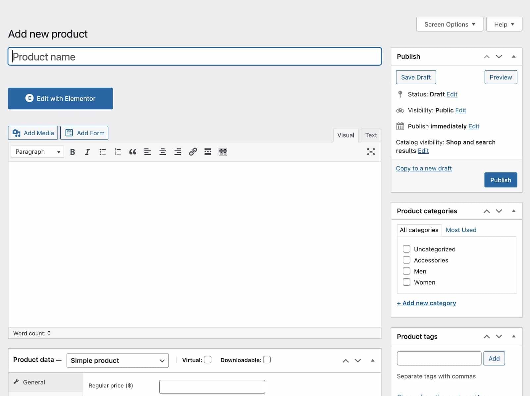Apply italic formatting in the editor
The height and width of the screenshot is (396, 530).
click(87, 152)
